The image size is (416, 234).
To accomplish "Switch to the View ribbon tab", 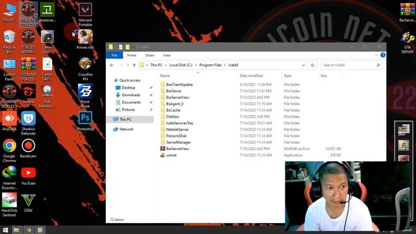I will [x=166, y=55].
